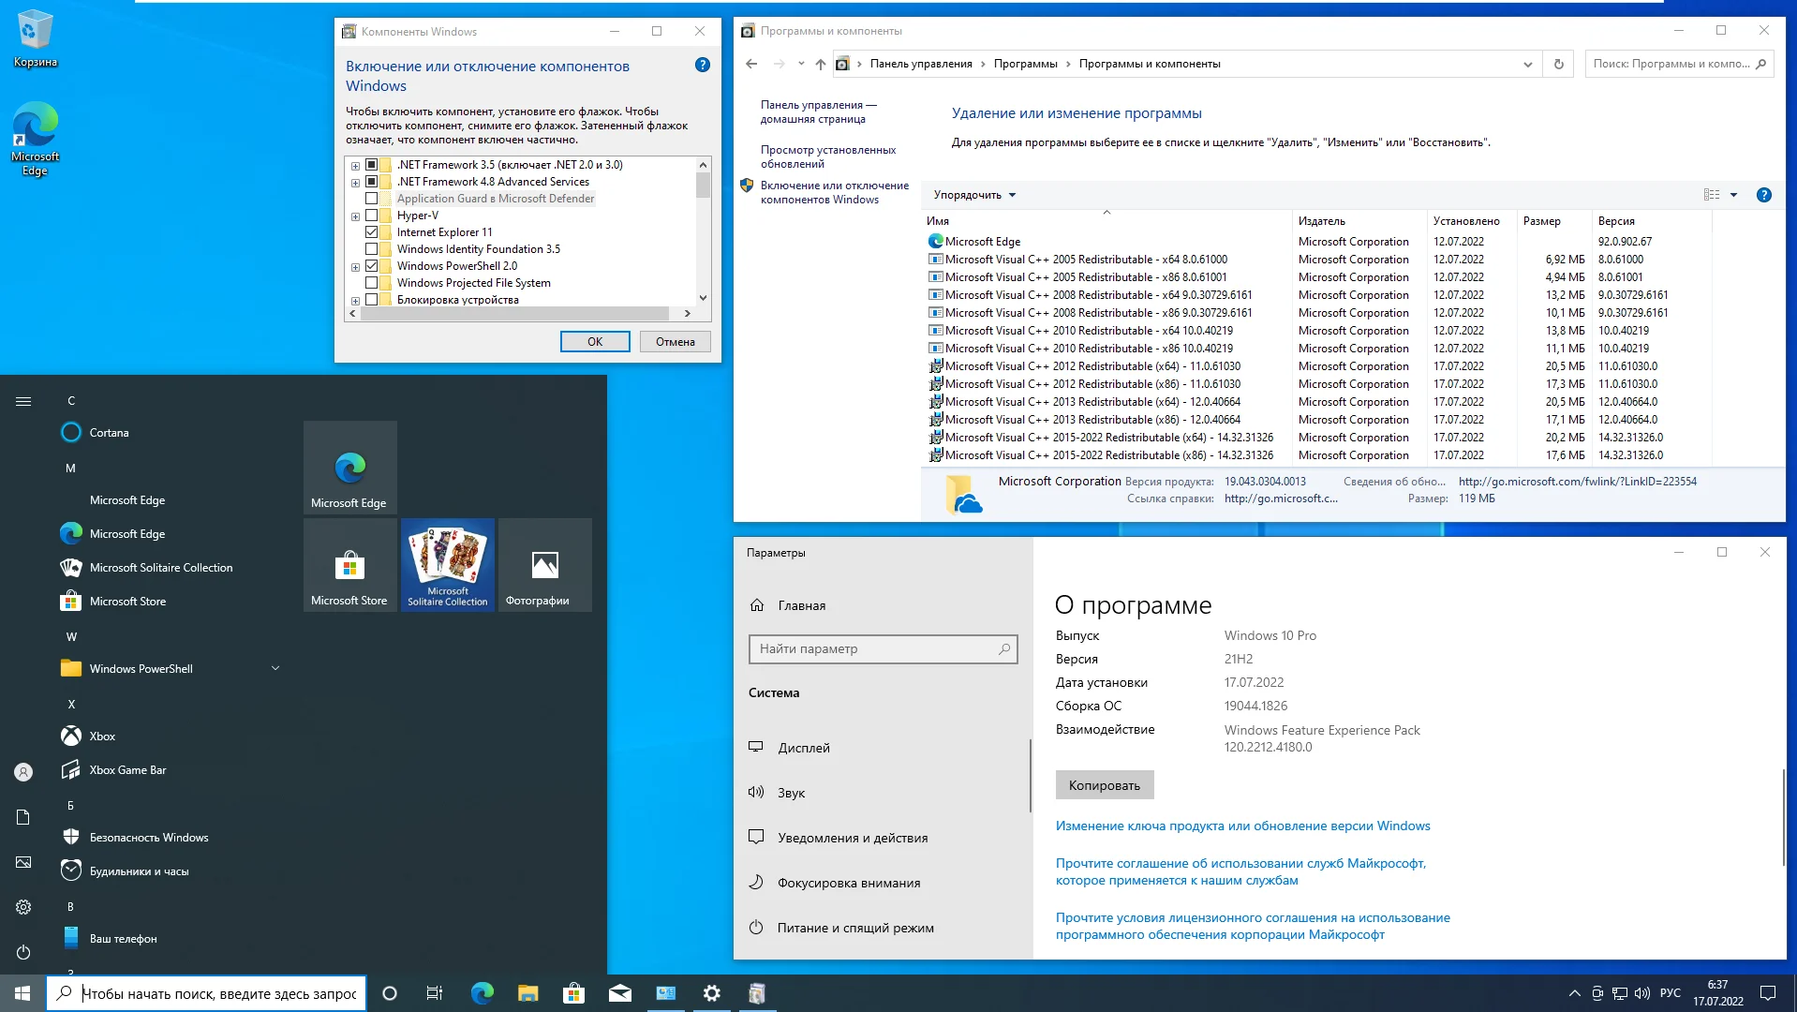Screen dimensions: 1797x1012
Task: Expand the Windows PowerShell folder in Start
Action: coord(275,669)
